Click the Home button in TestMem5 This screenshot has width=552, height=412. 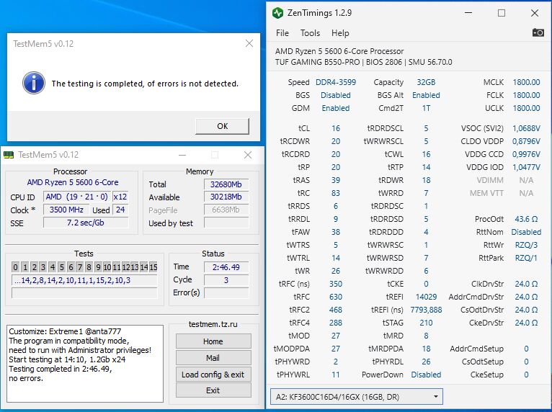click(x=213, y=341)
